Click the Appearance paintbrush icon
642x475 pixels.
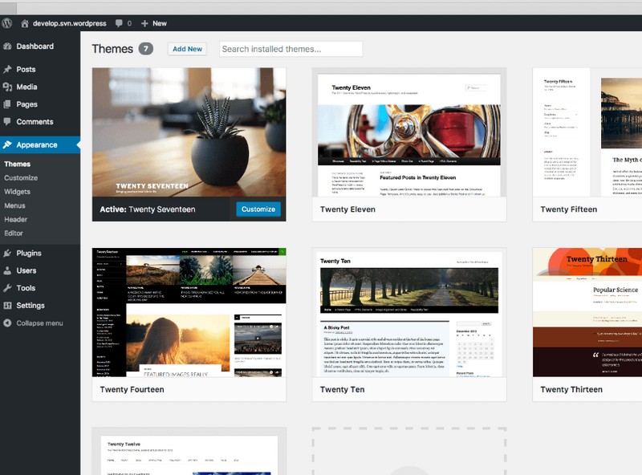(7, 144)
